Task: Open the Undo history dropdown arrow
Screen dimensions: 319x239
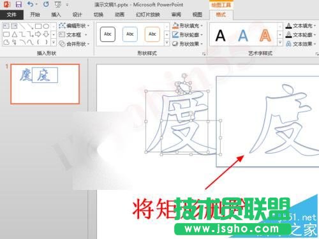Action: tap(36, 4)
